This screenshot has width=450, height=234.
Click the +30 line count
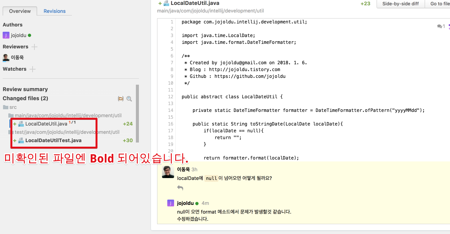click(x=128, y=141)
